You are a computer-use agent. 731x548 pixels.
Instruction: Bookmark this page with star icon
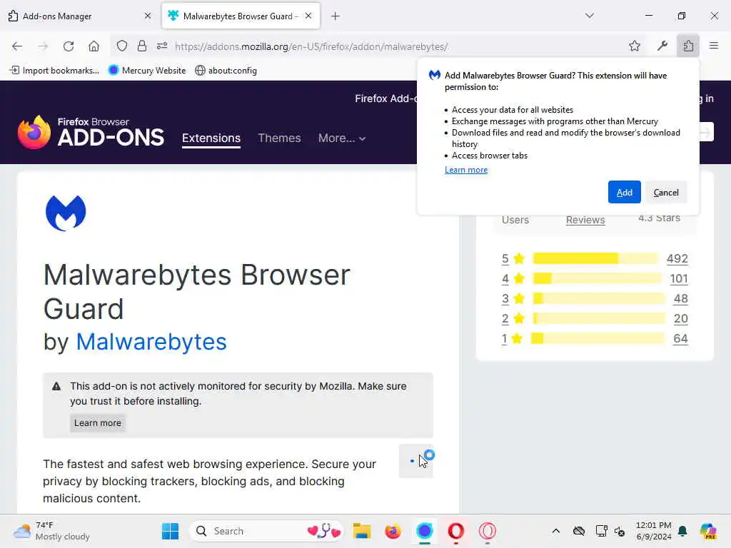click(x=634, y=46)
